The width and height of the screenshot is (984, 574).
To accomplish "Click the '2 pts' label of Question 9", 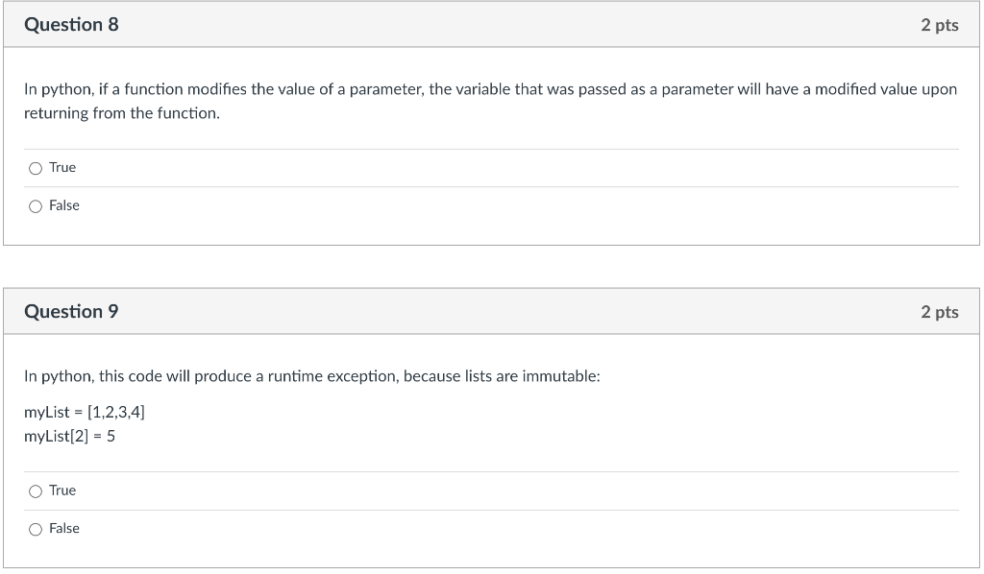I will tap(940, 312).
